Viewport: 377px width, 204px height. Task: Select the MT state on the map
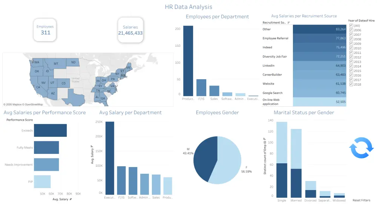(56, 63)
